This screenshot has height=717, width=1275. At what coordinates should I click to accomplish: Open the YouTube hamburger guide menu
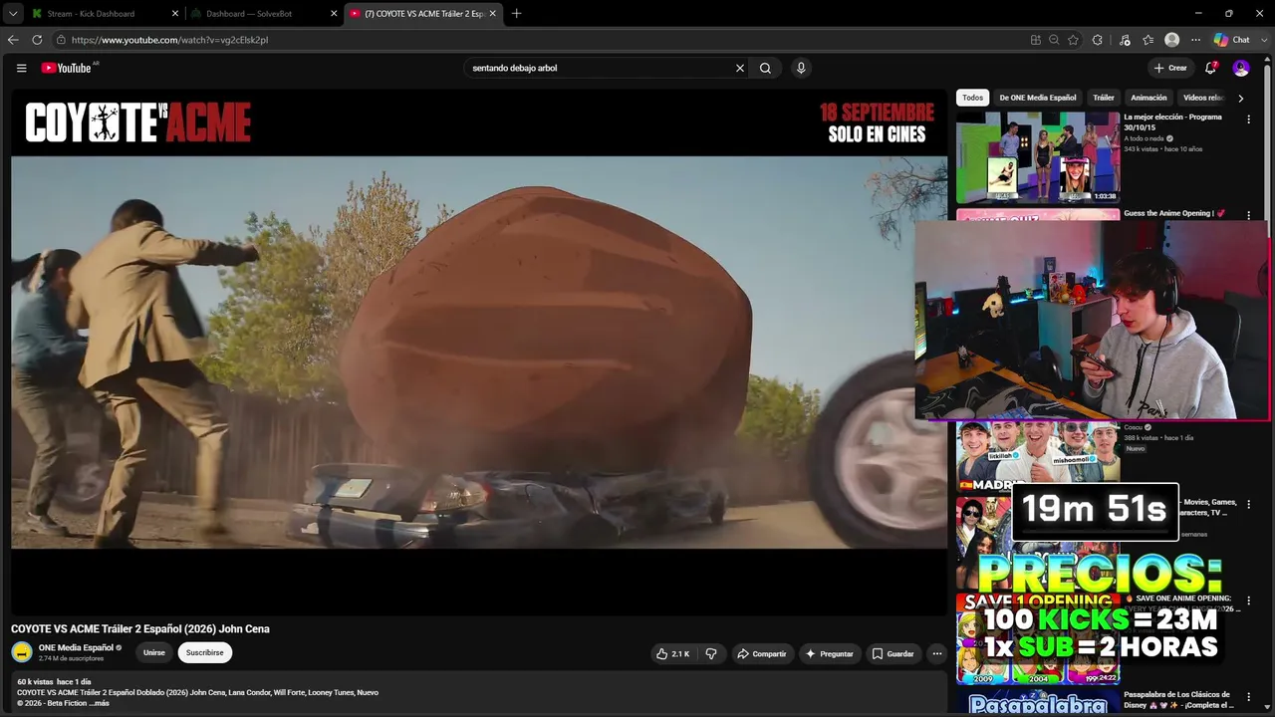[21, 68]
